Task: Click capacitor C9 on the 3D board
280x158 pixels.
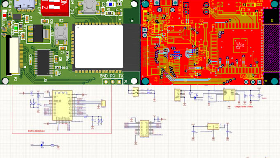Action: click(x=30, y=62)
